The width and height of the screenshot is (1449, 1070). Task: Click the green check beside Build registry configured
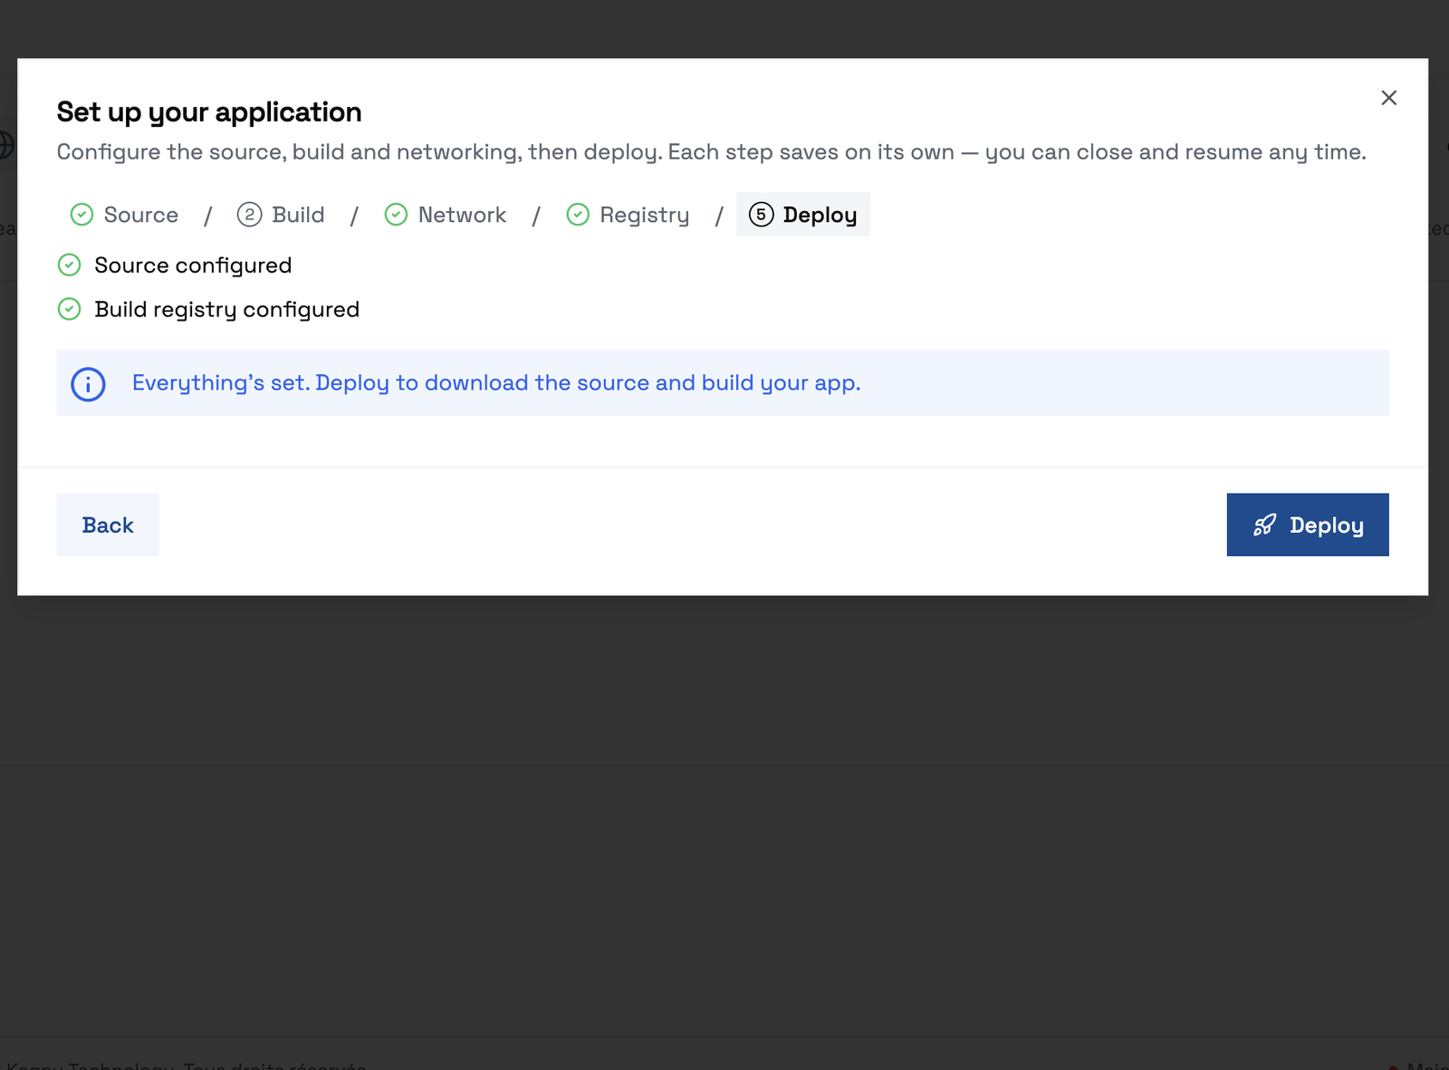pyautogui.click(x=70, y=309)
